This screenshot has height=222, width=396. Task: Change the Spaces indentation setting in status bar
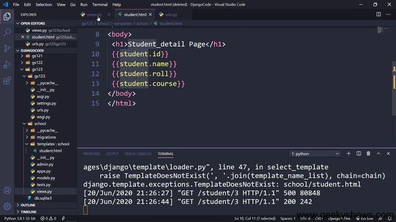tap(288, 218)
